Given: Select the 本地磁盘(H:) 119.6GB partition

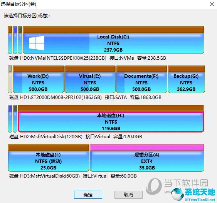Looking at the screenshot, I should click(x=111, y=119).
